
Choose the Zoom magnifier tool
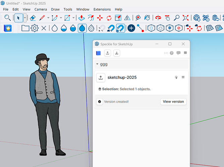(176, 18)
